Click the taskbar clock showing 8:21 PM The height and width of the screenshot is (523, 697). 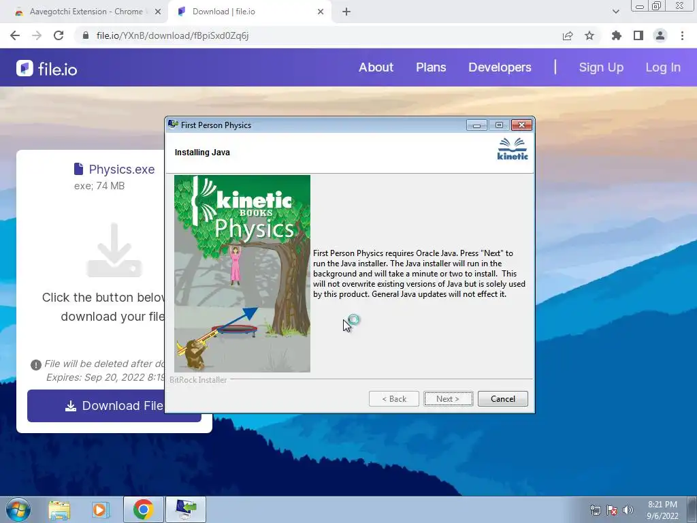(x=662, y=510)
